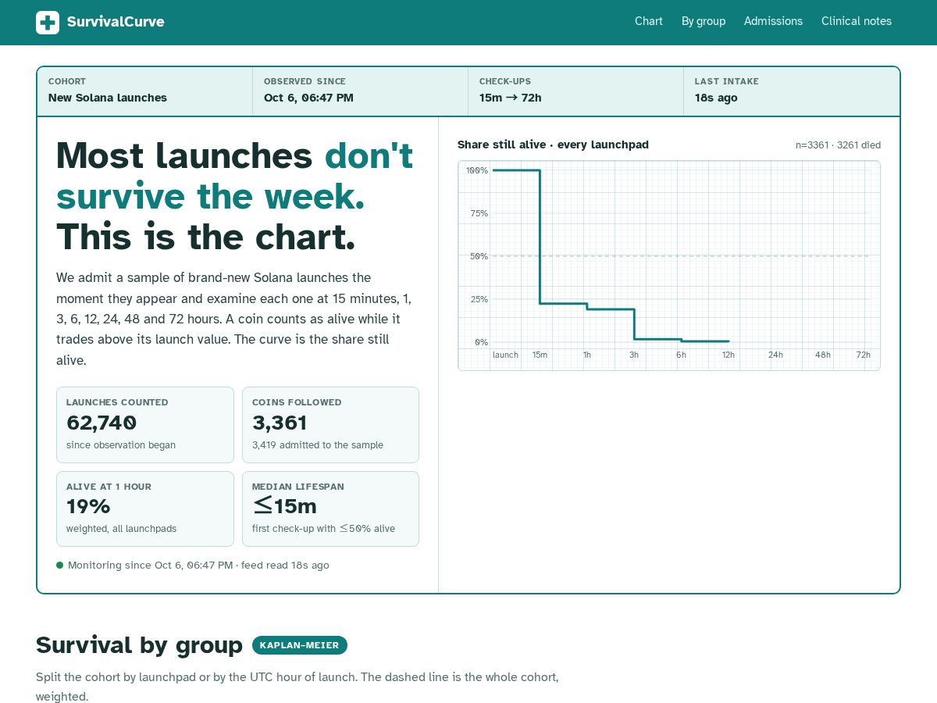Click the check-ups value "15m → 72h"
This screenshot has height=703, width=937.
pyautogui.click(x=511, y=98)
